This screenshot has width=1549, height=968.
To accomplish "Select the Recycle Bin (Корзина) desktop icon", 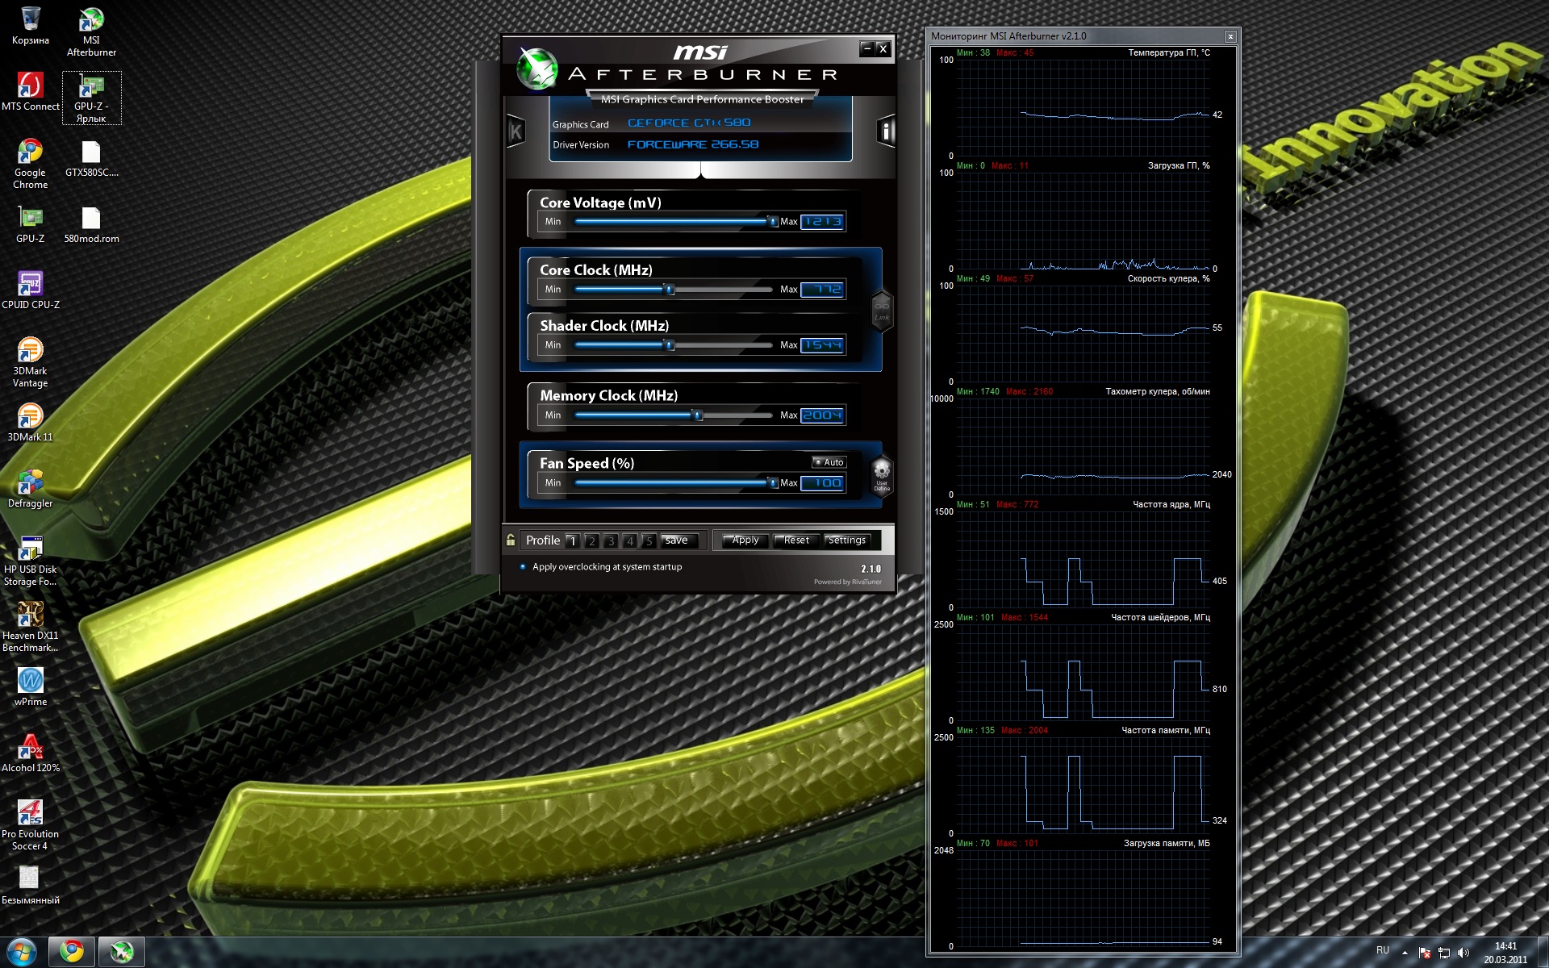I will 31,25.
